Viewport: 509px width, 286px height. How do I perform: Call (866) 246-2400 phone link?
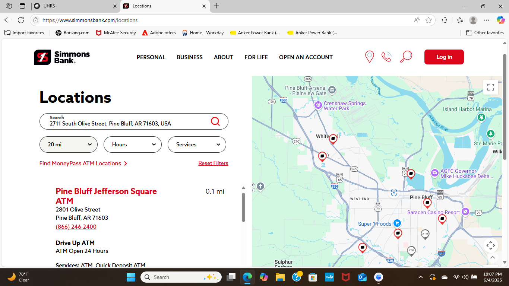tap(76, 227)
